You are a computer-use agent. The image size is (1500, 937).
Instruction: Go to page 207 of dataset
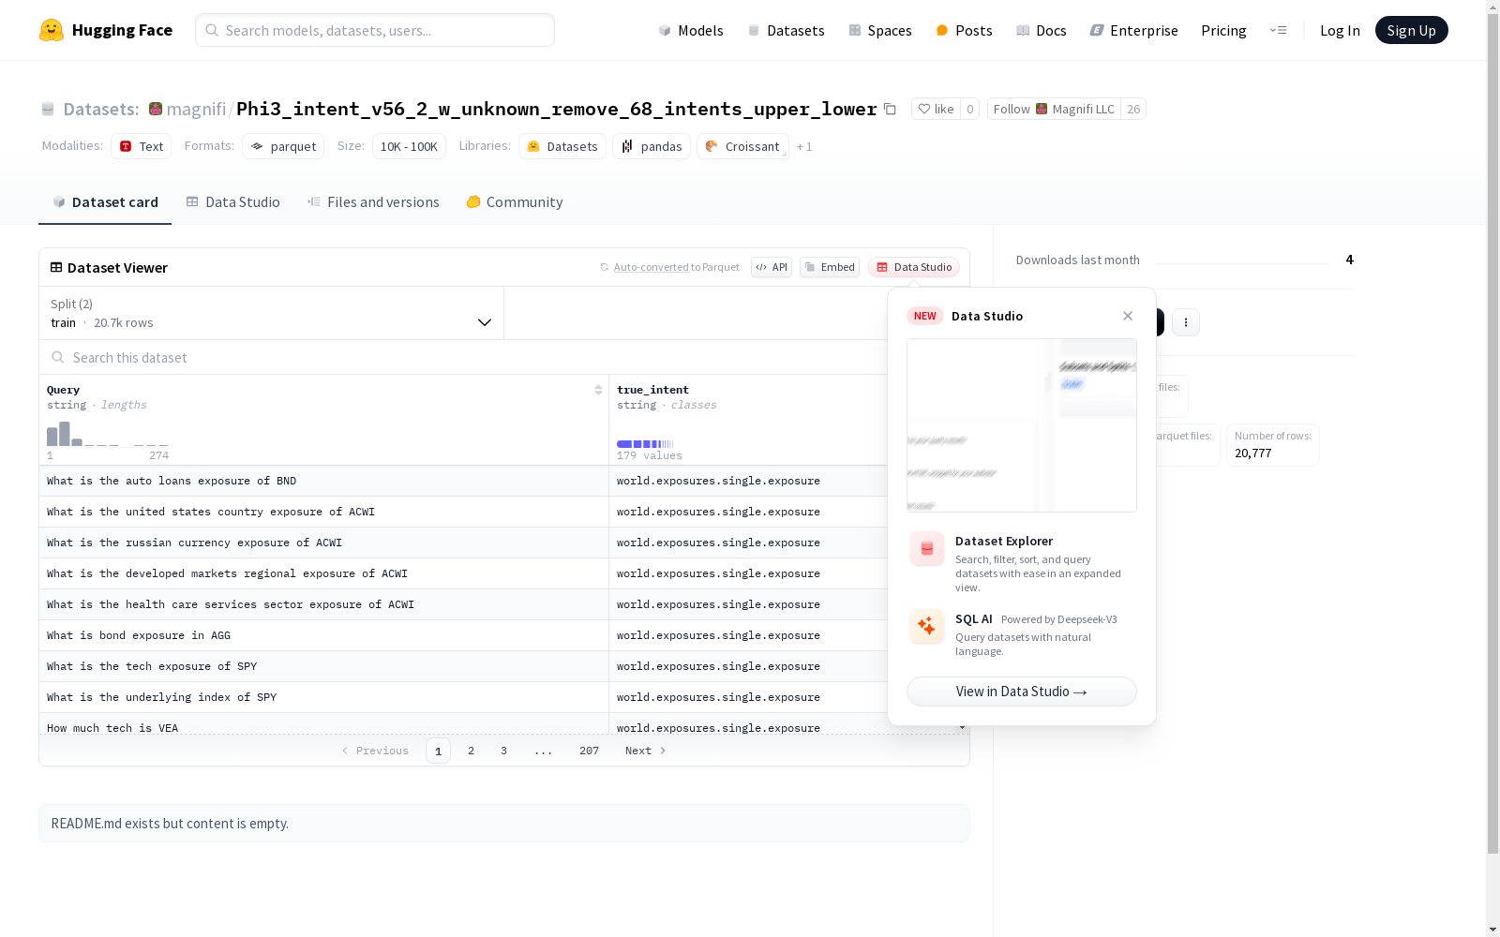[589, 751]
